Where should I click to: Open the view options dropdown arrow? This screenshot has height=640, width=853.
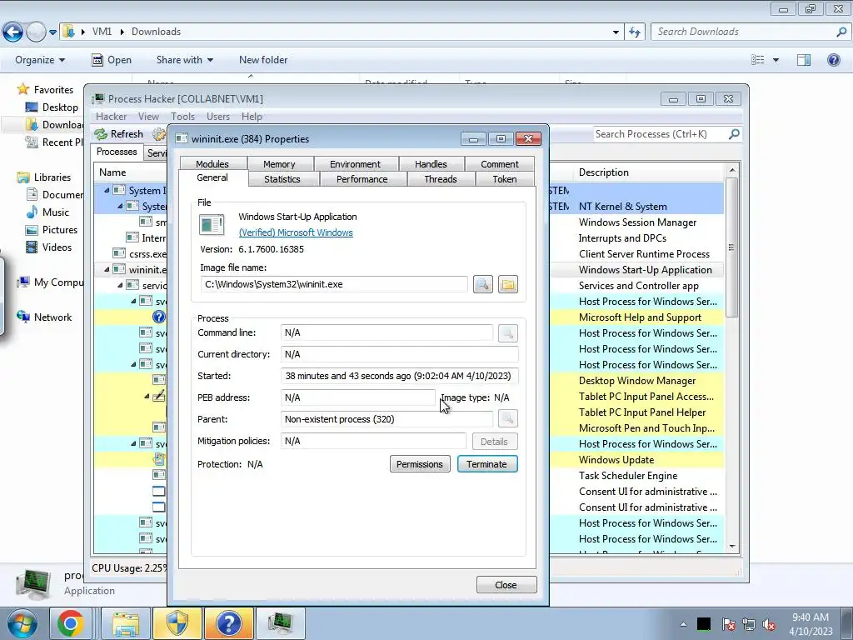(x=776, y=60)
